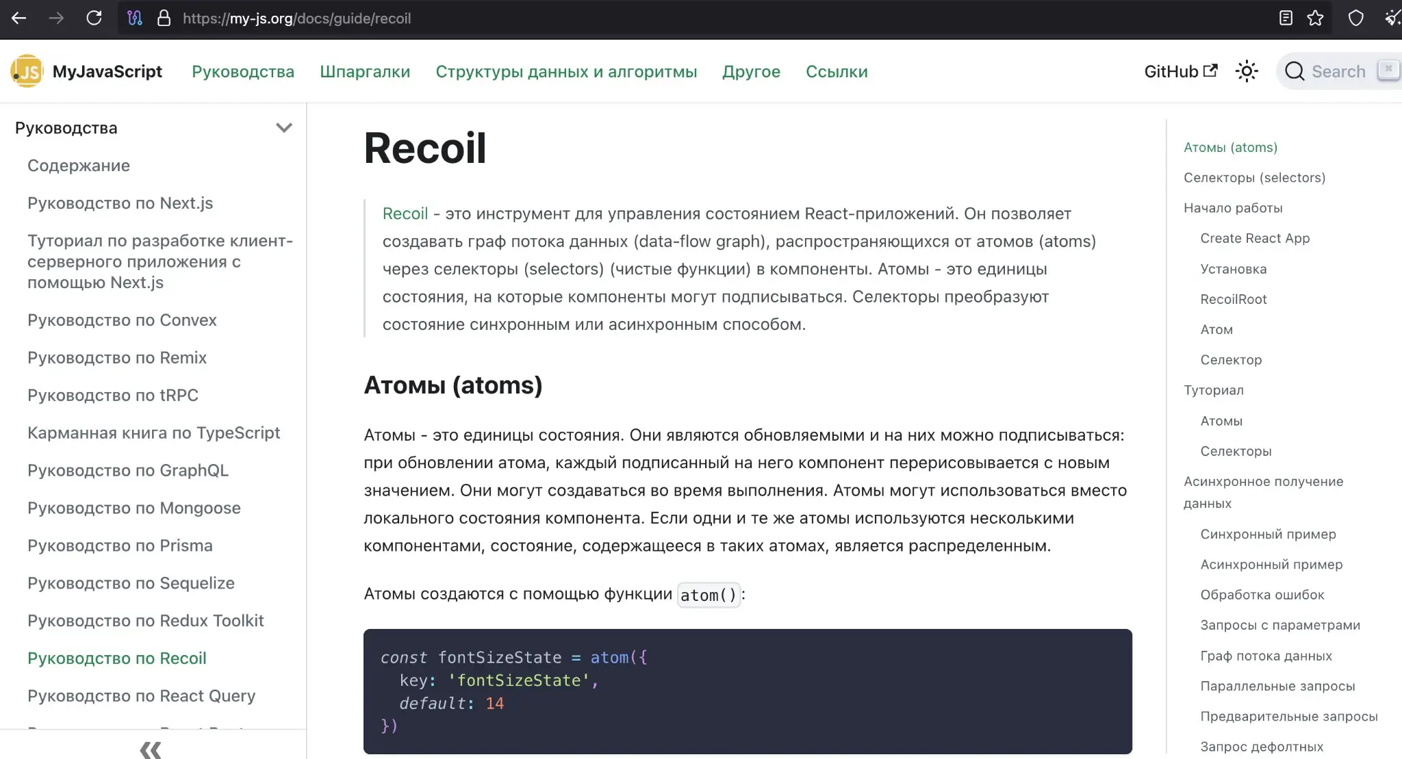Jump to Create React App section
Viewport: 1402px width, 759px height.
coord(1255,238)
